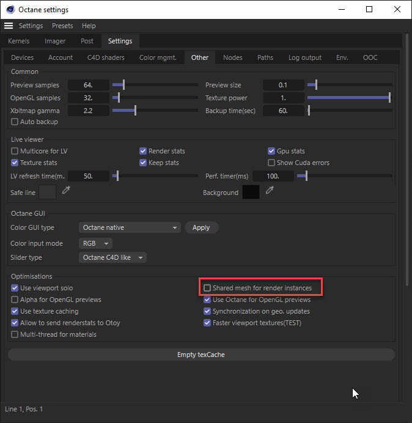Image resolution: width=412 pixels, height=423 pixels.
Task: Click the Texture power slider
Action: pos(348,98)
